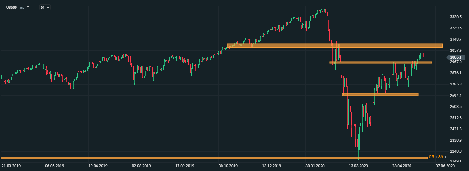The image size is (469, 171).
Task: Click date axis label 21.03.2019
Action: [x=11, y=166]
